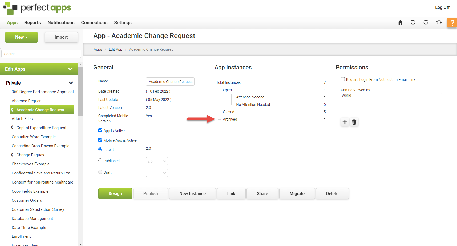Screen dimensions: 457x246
Task: Enable Require Login From Notification Email Link
Action: [343, 79]
